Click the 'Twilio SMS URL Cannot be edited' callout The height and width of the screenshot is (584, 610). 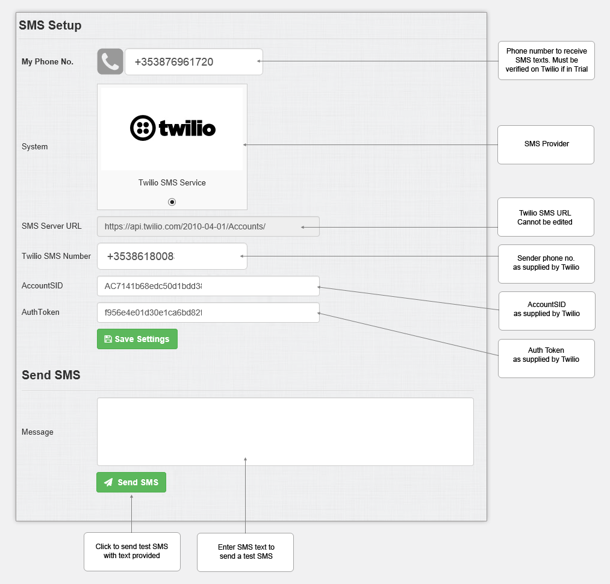[x=546, y=217]
